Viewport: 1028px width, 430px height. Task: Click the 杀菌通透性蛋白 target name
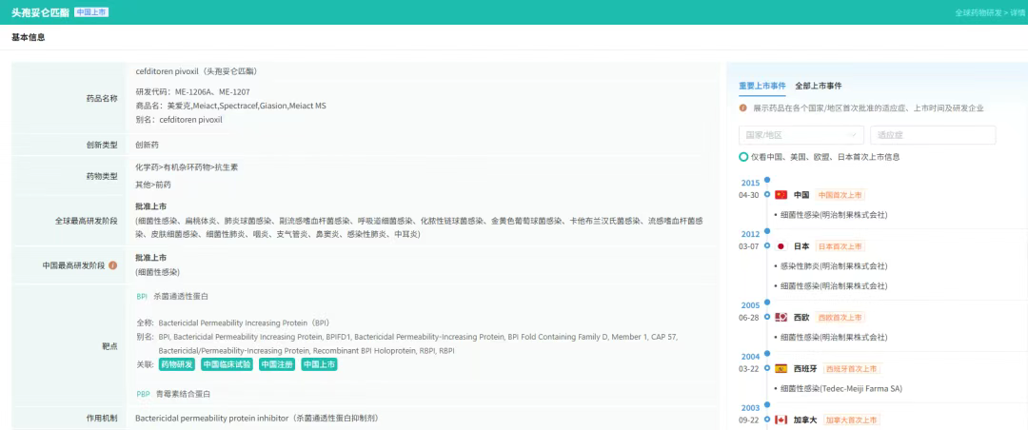point(181,296)
